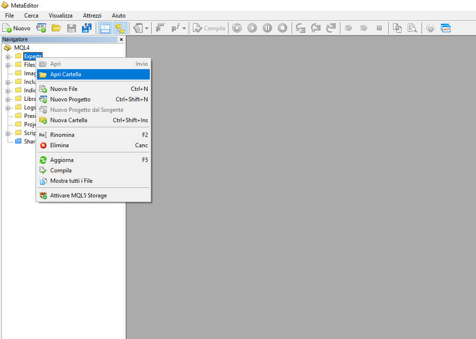This screenshot has height=339, width=476.
Task: Click the Compila toolbar button
Action: (x=209, y=28)
